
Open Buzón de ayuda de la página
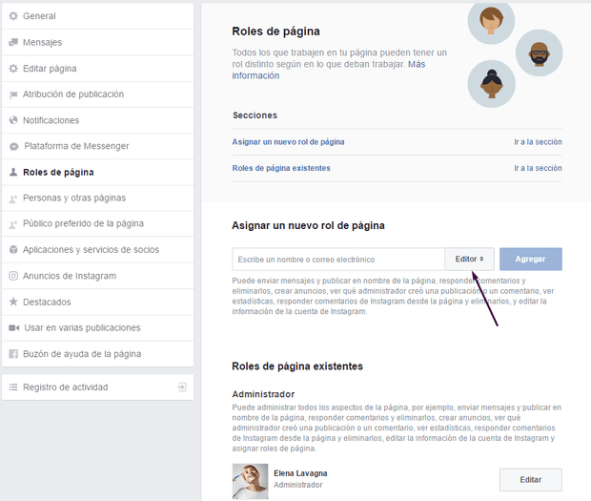(x=97, y=354)
